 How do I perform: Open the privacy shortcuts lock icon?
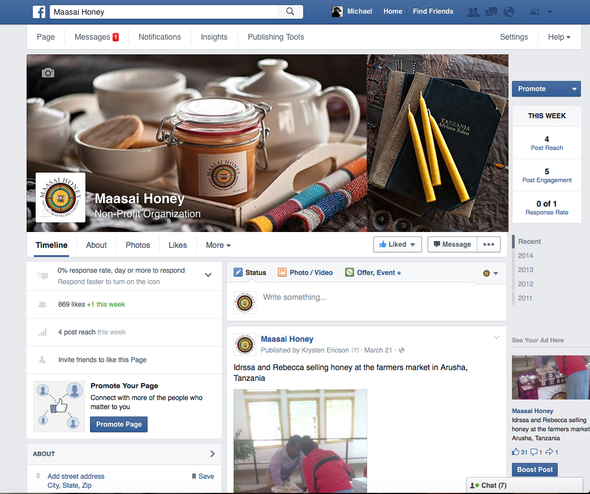pyautogui.click(x=535, y=12)
